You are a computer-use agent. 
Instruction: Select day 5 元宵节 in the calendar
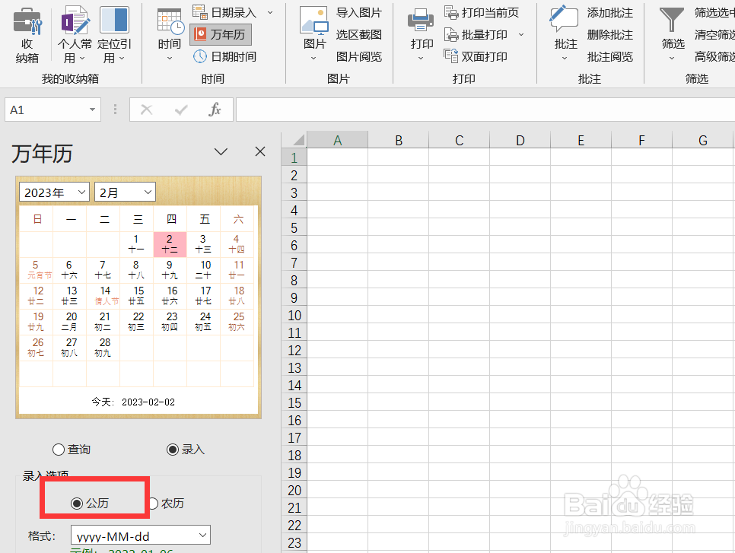tap(37, 270)
